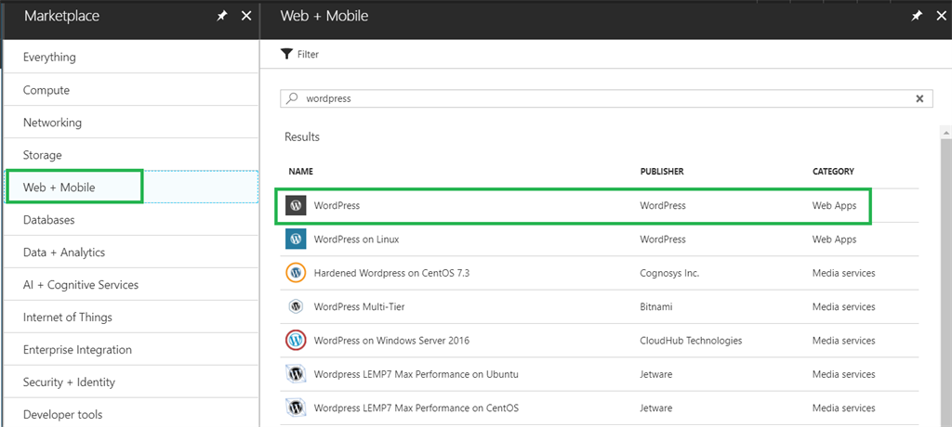Select Everything category in Marketplace
952x427 pixels.
point(50,58)
